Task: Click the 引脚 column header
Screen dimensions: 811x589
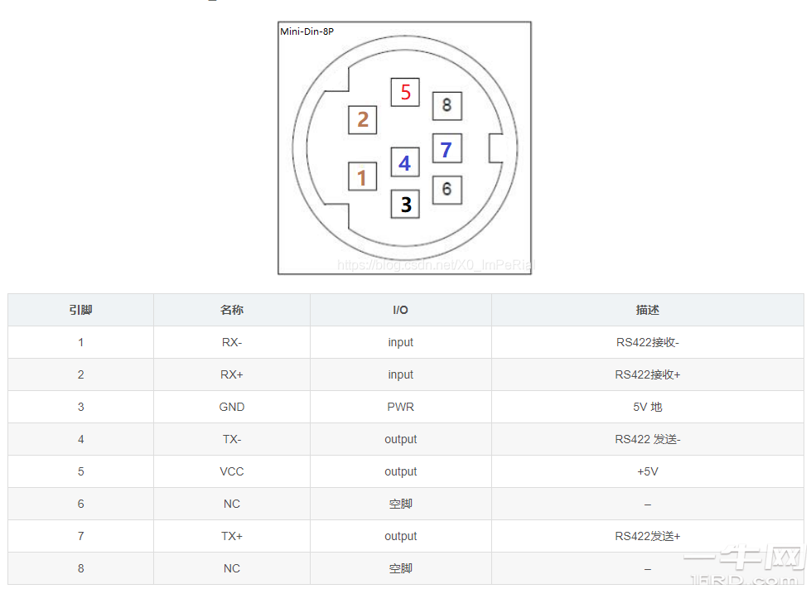Action: click(80, 310)
